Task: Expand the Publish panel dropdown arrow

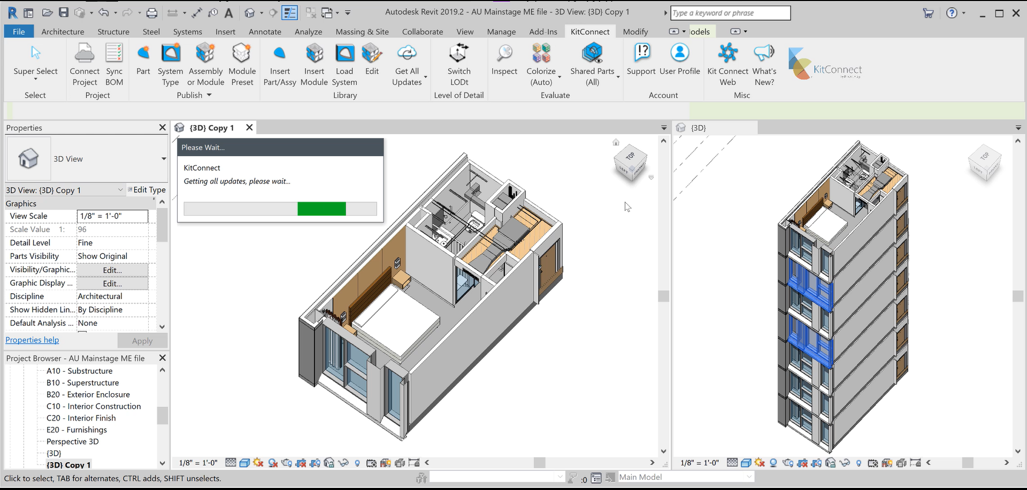Action: (x=209, y=95)
